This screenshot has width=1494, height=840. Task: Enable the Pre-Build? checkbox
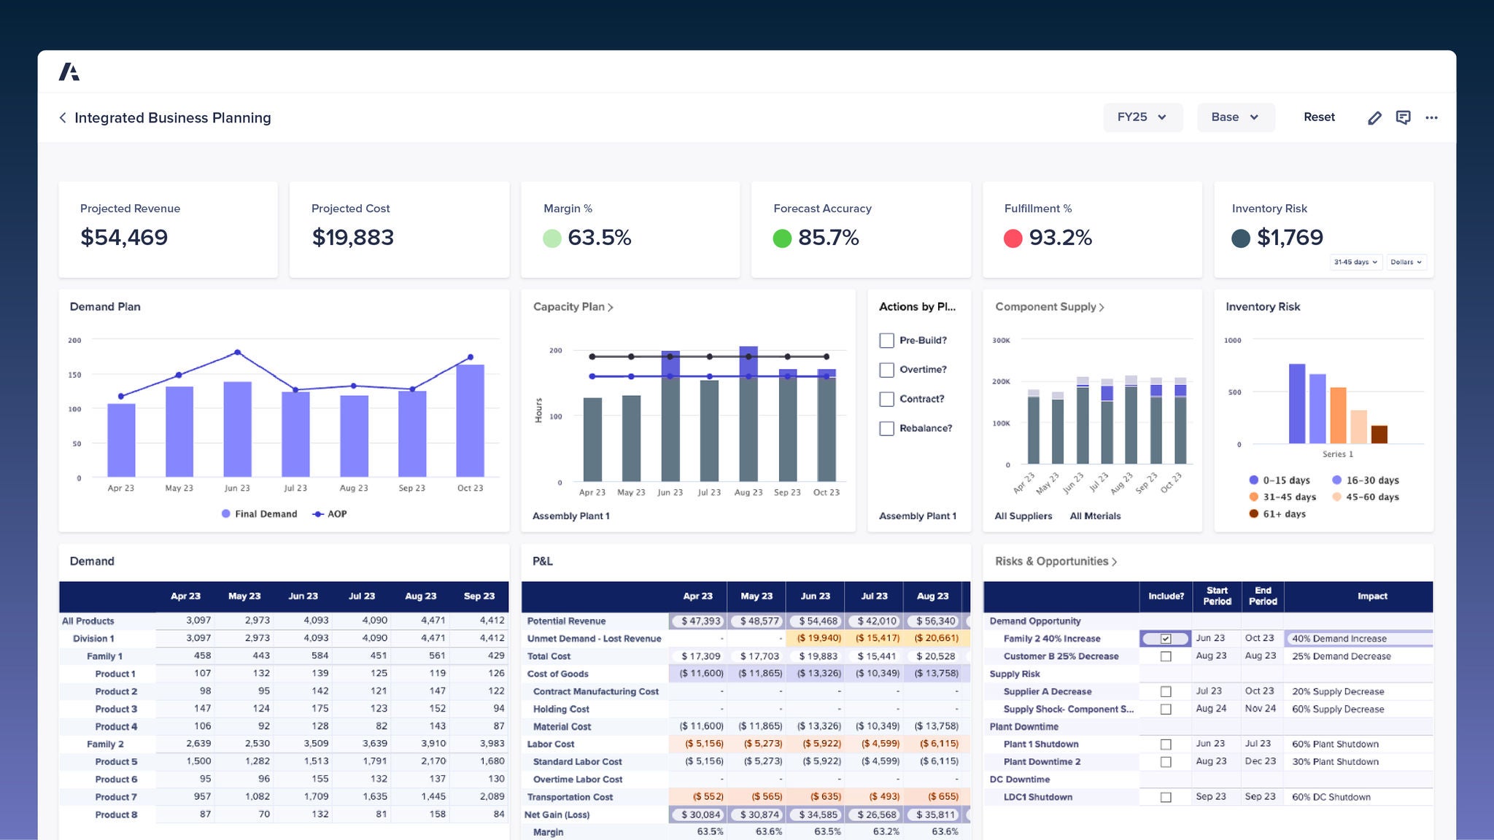[886, 341]
